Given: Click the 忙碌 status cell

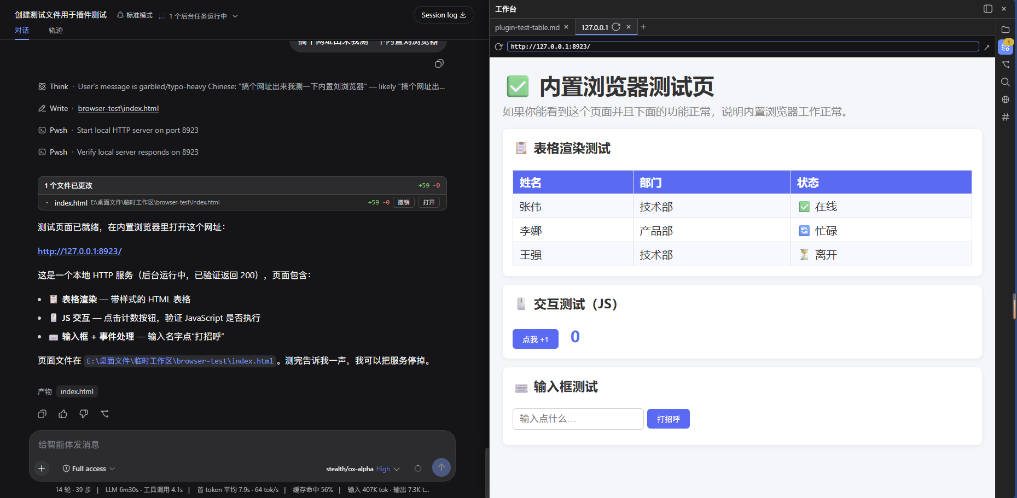Looking at the screenshot, I should tap(881, 231).
